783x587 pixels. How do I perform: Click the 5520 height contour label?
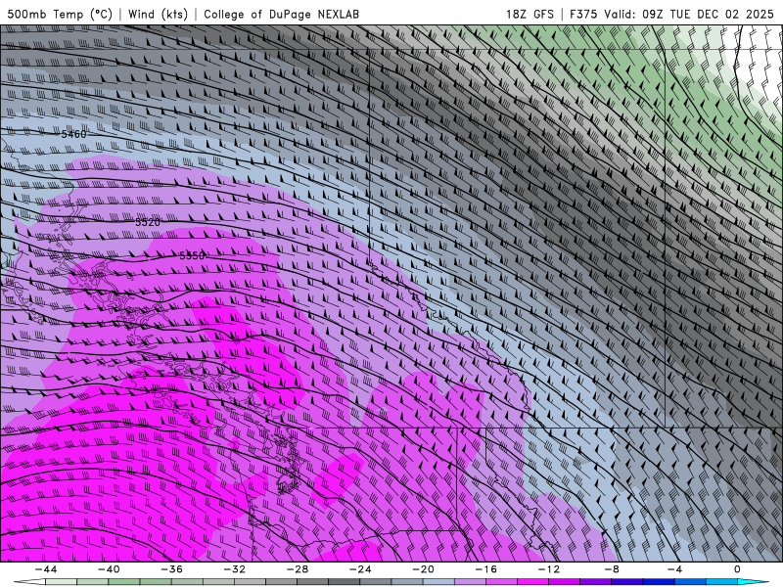[x=148, y=222]
